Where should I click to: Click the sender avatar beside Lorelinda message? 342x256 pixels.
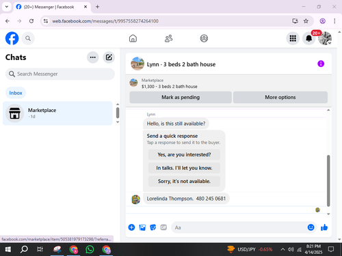coord(135,199)
